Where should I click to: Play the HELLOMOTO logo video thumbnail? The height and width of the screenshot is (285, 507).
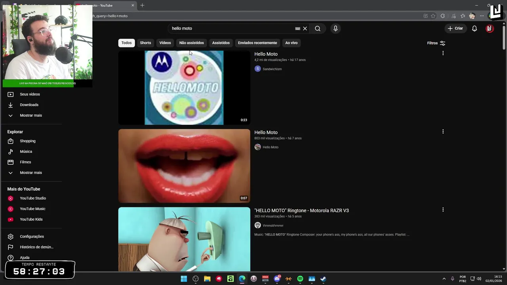pos(184,87)
